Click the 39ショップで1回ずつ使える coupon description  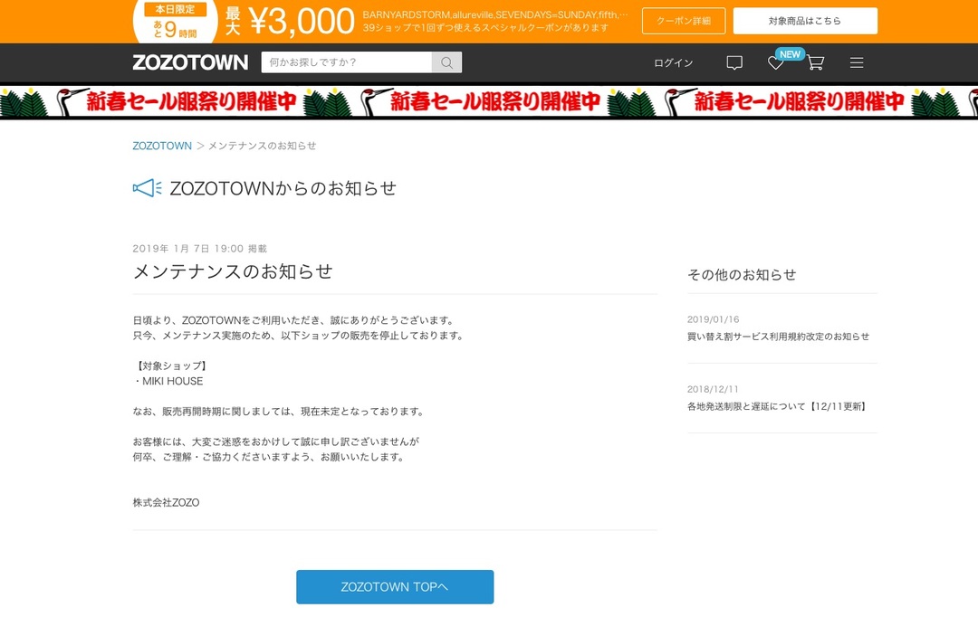pyautogui.click(x=485, y=27)
